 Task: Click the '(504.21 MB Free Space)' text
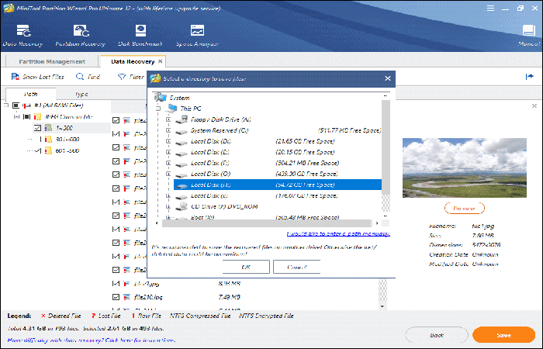(x=307, y=163)
